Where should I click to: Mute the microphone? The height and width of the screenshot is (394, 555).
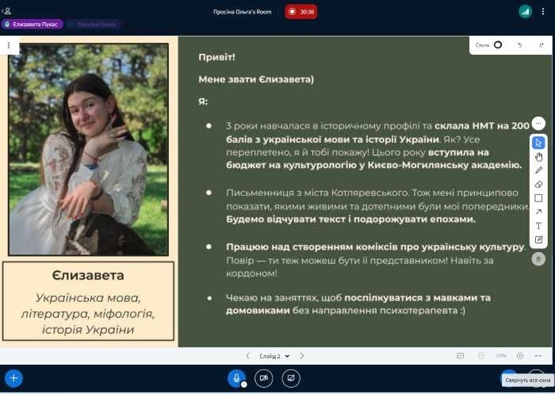[x=235, y=378]
